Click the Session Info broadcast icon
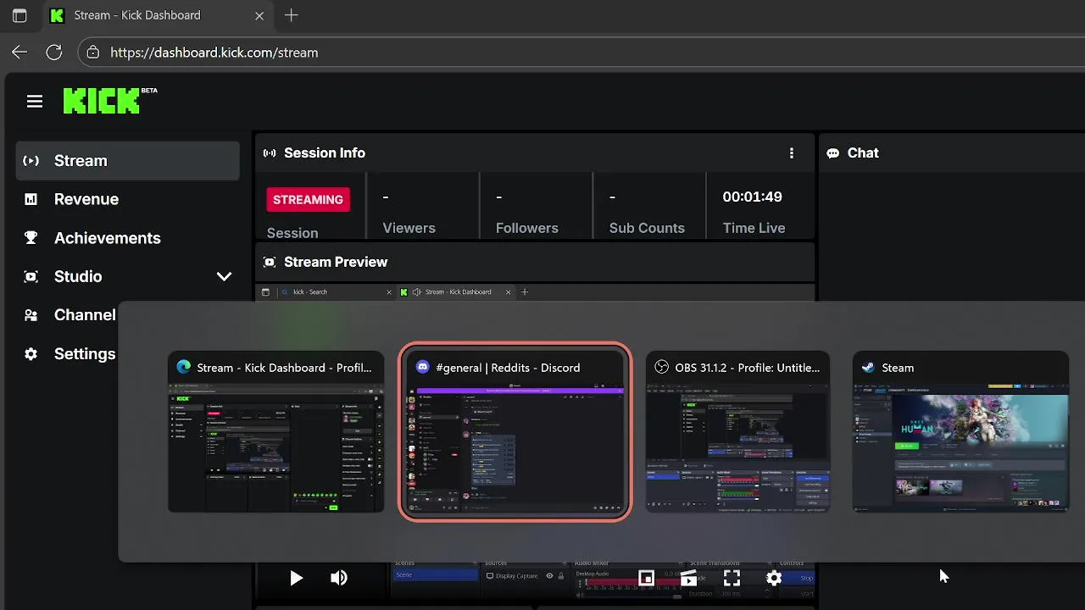This screenshot has width=1085, height=610. (270, 153)
